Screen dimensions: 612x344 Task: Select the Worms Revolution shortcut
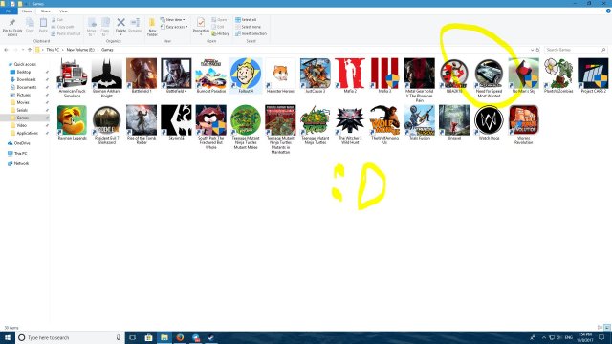pyautogui.click(x=523, y=124)
